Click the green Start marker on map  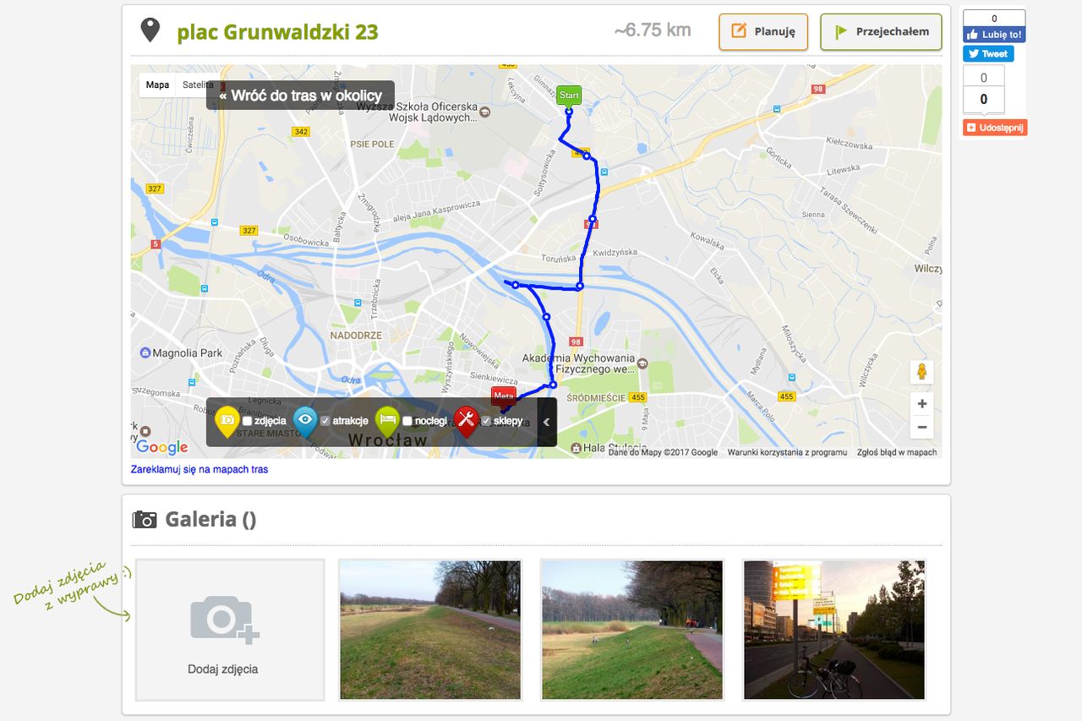pos(569,96)
